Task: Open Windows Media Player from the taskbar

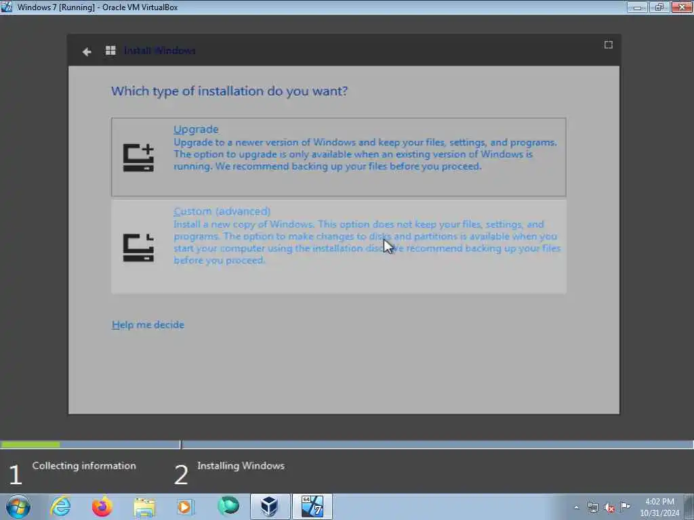Action: point(186,506)
